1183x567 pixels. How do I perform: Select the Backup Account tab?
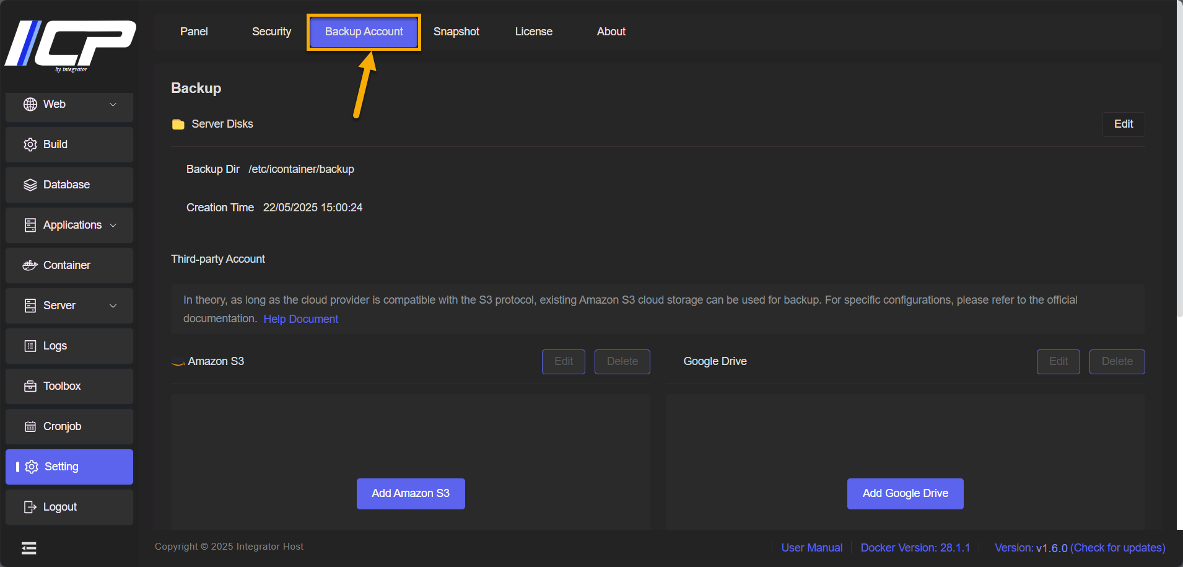364,32
